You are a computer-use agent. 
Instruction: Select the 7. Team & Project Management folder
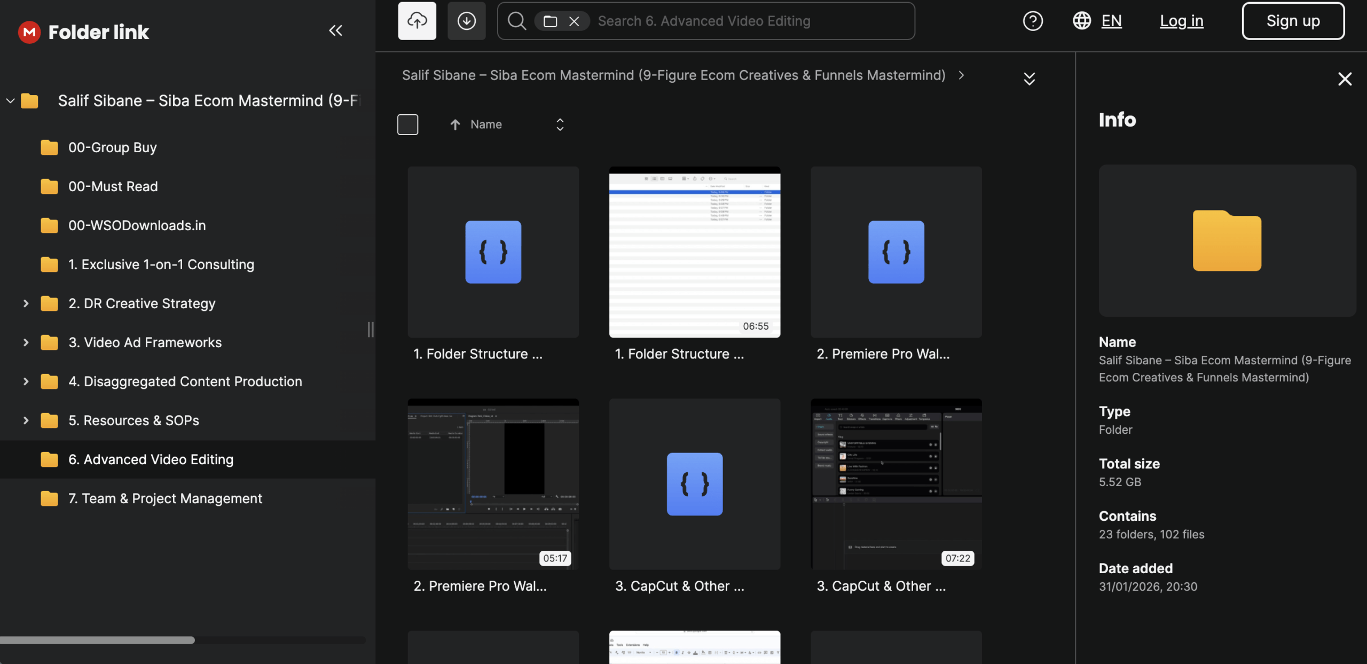(x=165, y=498)
